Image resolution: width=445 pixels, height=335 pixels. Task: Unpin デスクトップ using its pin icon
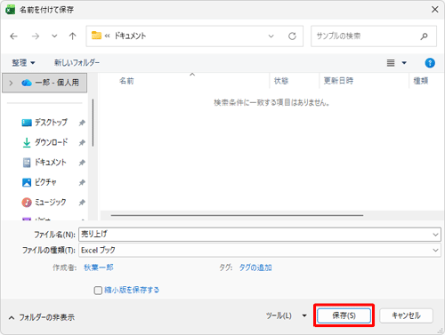click(x=82, y=123)
